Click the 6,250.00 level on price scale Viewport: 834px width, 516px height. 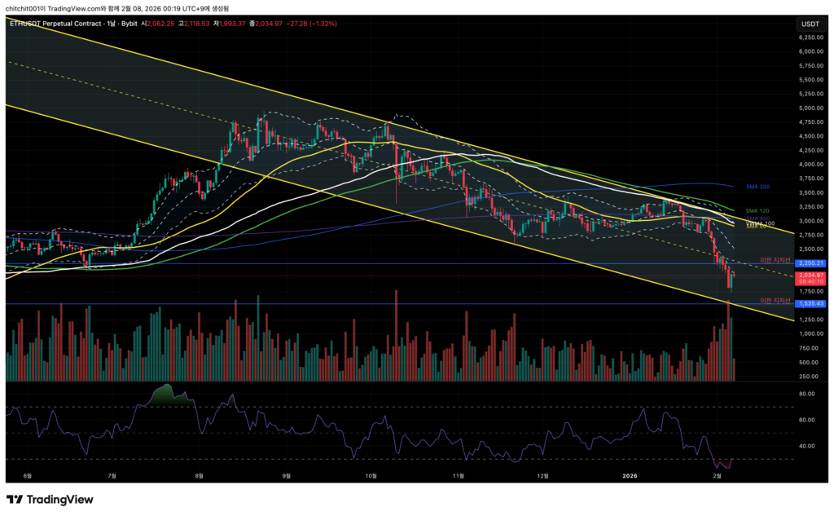pos(810,37)
